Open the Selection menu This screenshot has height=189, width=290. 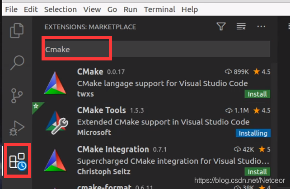click(60, 9)
